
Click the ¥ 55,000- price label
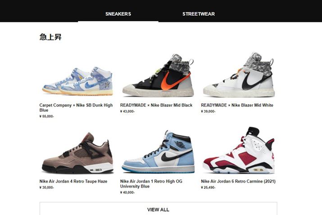[47, 116]
